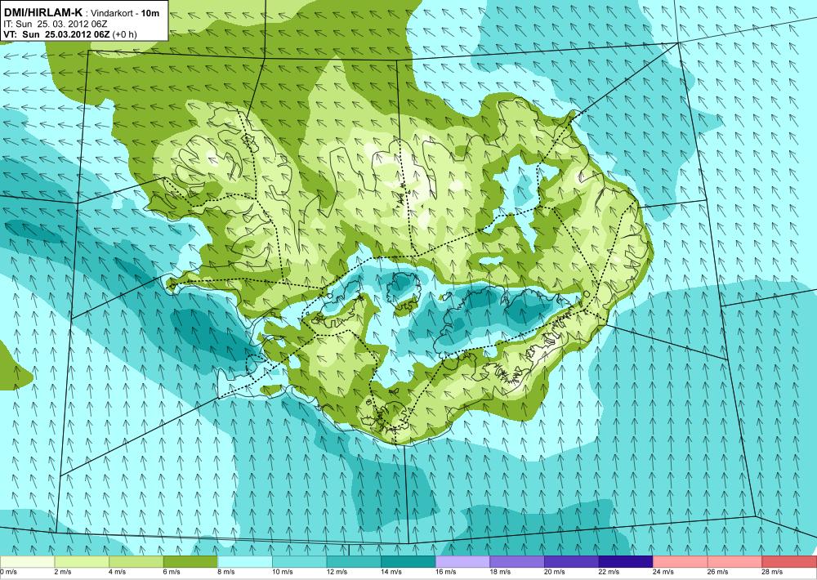Click the DMI/HIRLAM-K title text
The width and height of the screenshot is (817, 580).
(x=42, y=12)
